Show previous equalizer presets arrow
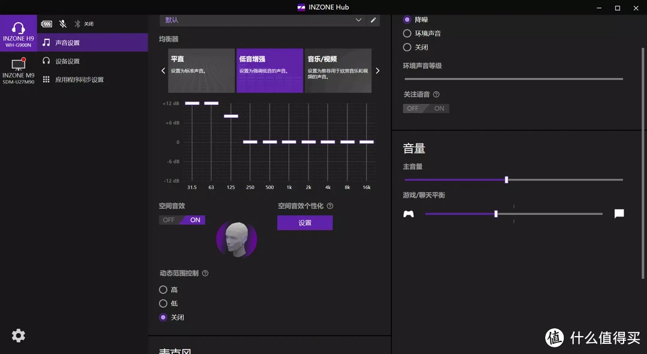Screen dimensions: 647x354 tap(163, 71)
